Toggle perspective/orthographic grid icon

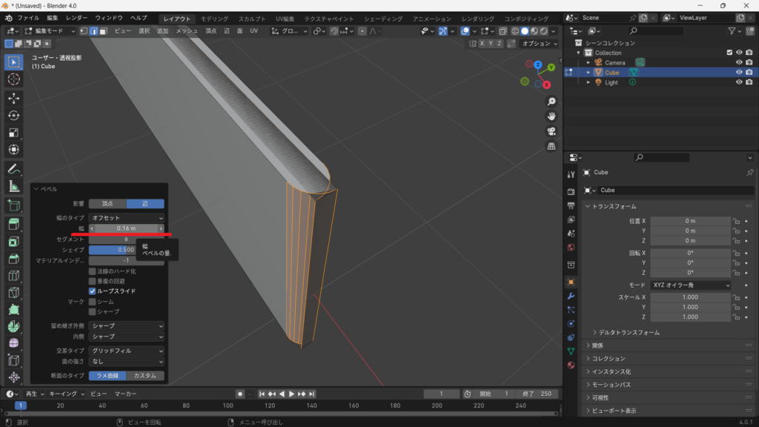coord(551,146)
